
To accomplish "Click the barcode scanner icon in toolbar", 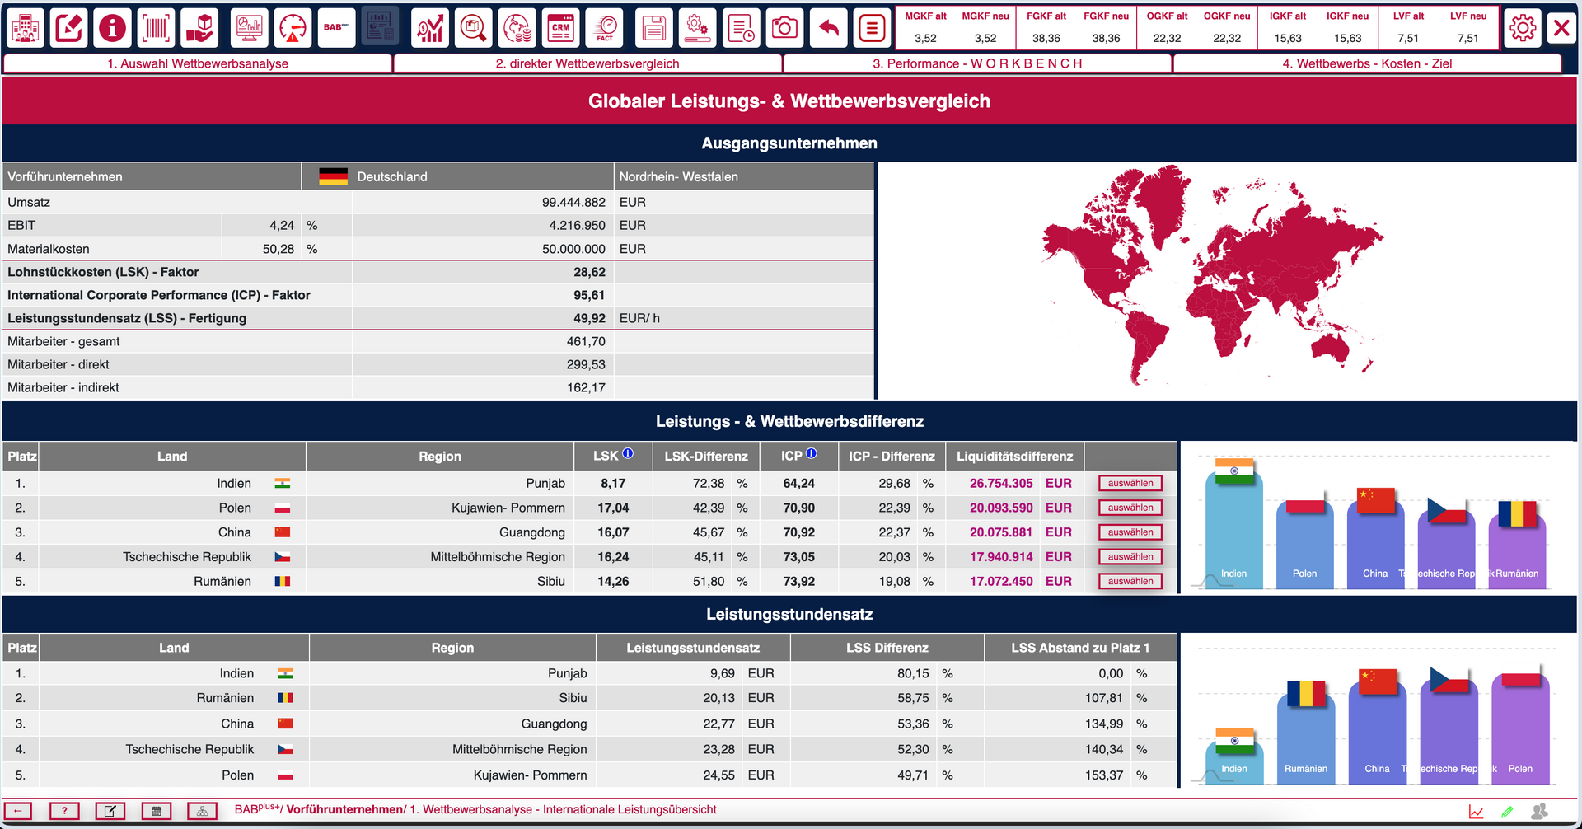I will click(156, 29).
